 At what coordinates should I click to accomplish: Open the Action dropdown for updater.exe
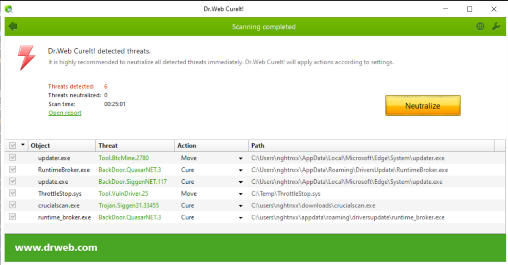tap(241, 158)
